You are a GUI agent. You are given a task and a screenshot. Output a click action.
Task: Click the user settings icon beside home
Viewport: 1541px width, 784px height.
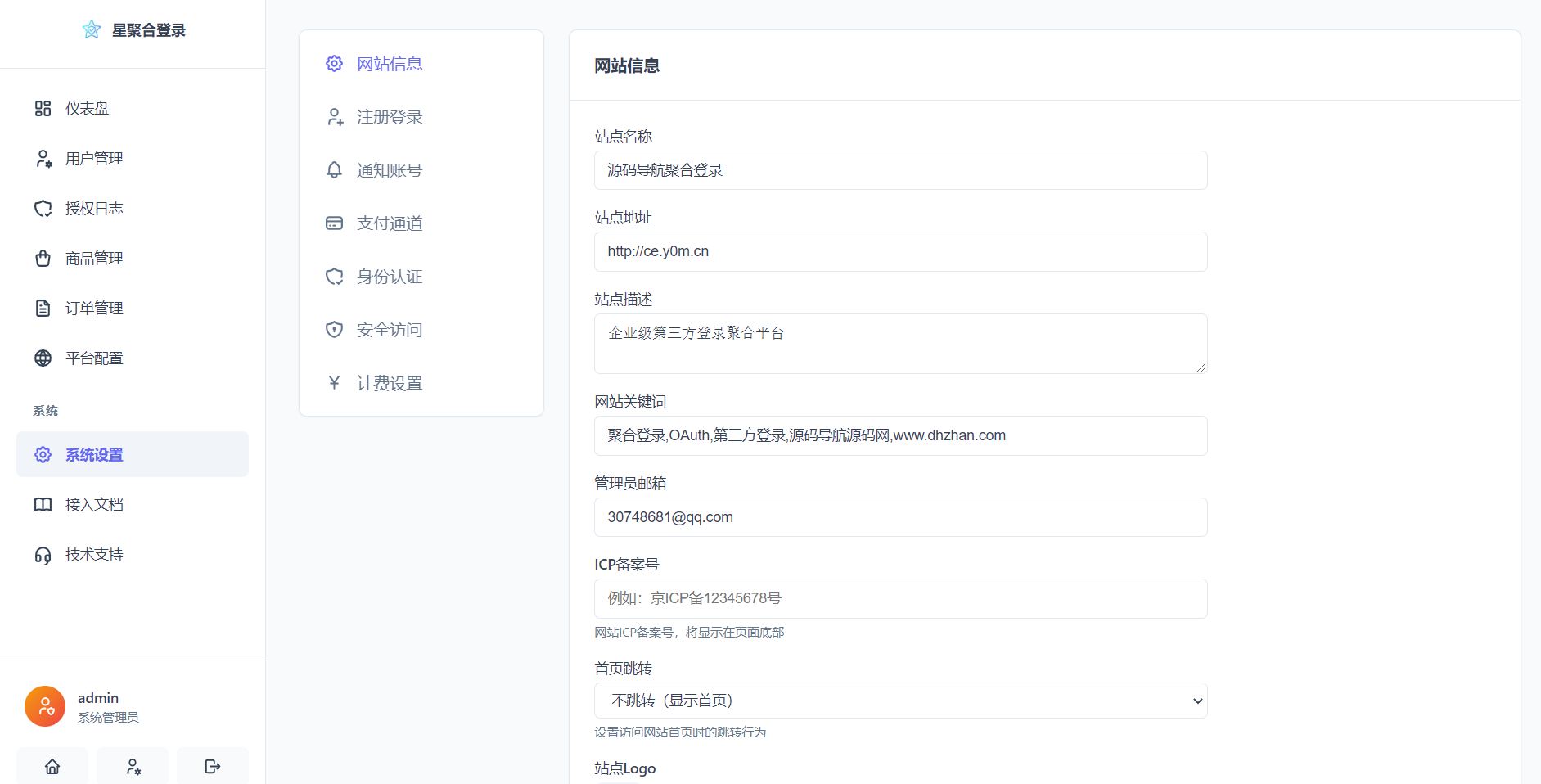pyautogui.click(x=133, y=766)
